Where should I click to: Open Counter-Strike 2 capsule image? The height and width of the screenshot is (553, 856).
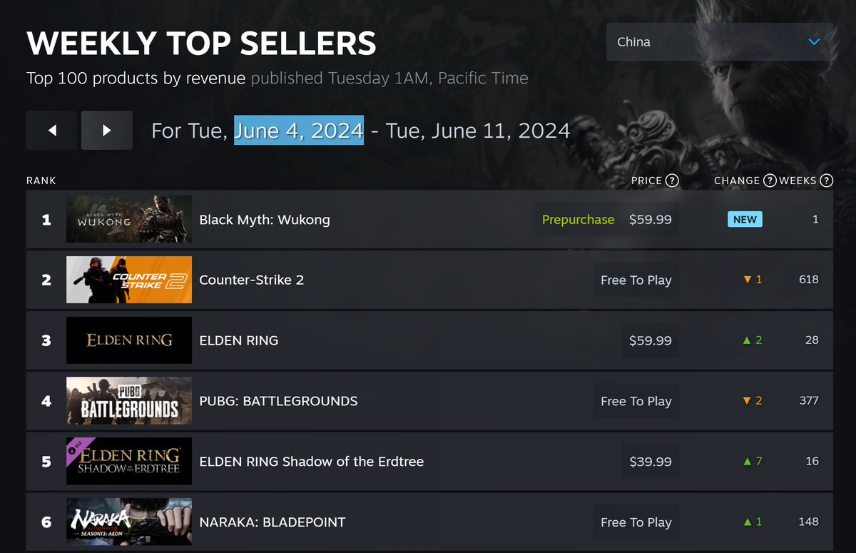coord(129,280)
